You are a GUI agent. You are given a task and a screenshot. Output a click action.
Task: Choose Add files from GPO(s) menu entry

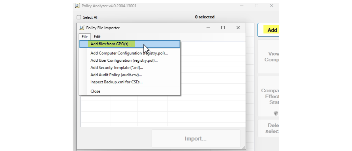click(x=129, y=44)
